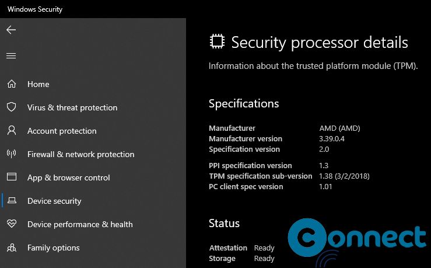Click the Account protection person icon
The image size is (431, 268).
click(x=12, y=130)
